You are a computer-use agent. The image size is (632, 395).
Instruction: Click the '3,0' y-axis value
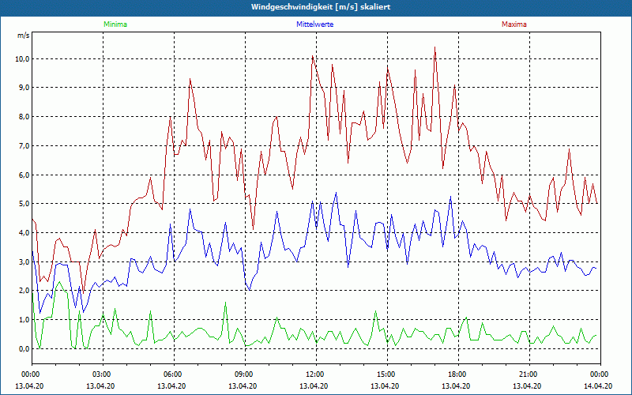[24, 262]
